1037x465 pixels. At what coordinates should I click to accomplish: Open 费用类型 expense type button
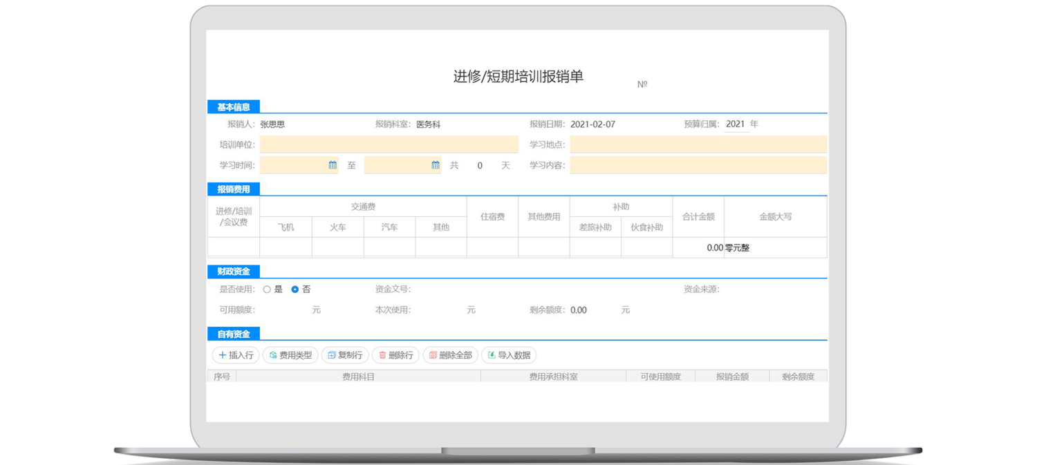(290, 355)
